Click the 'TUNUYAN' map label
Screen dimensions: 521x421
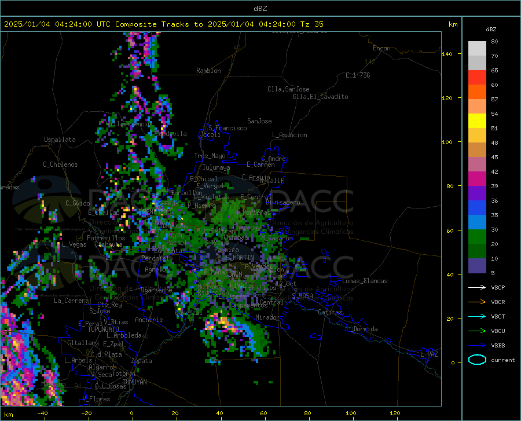click(x=134, y=382)
